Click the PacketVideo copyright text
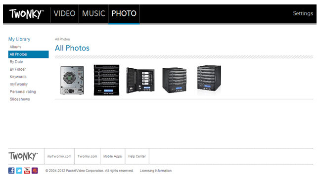The image size is (320, 183). pyautogui.click(x=90, y=171)
